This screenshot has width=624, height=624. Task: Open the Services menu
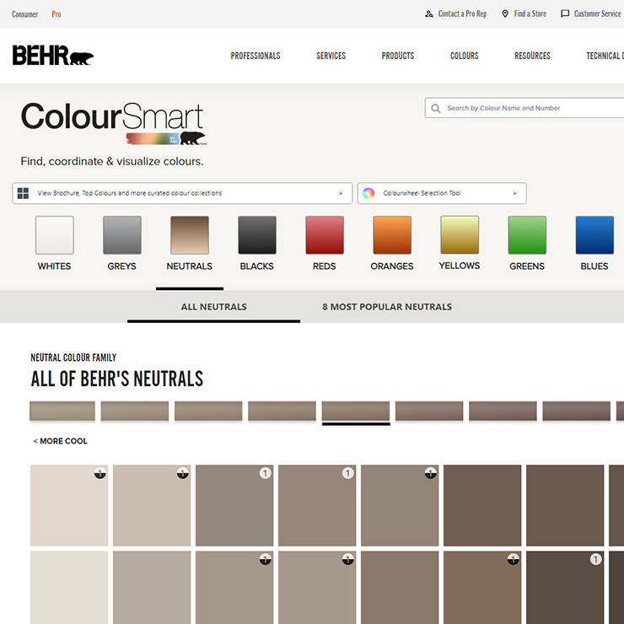(x=331, y=56)
